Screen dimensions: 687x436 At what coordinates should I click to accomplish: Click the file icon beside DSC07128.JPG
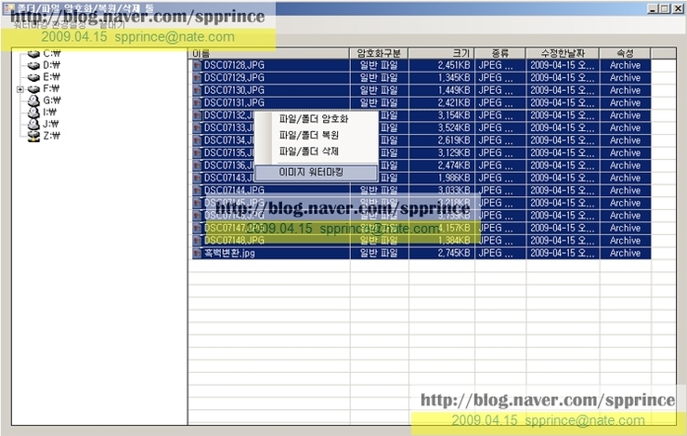pyautogui.click(x=198, y=65)
